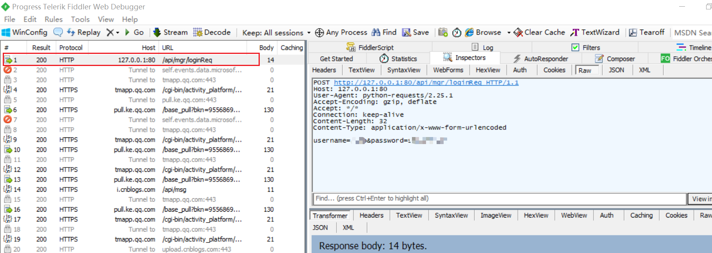Switch to the Timeline tab
712x253 pixels.
694,47
